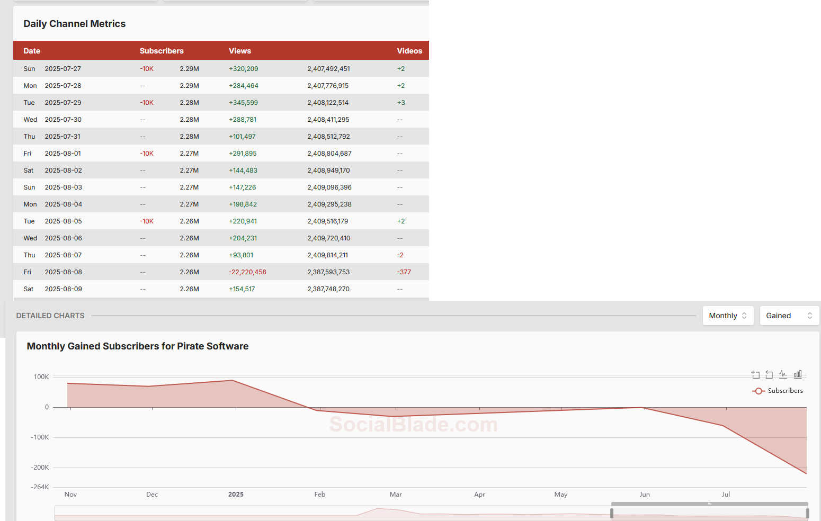Click the +288,781 views gain value

243,120
